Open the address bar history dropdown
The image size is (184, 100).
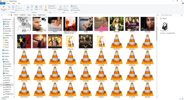(156, 15)
